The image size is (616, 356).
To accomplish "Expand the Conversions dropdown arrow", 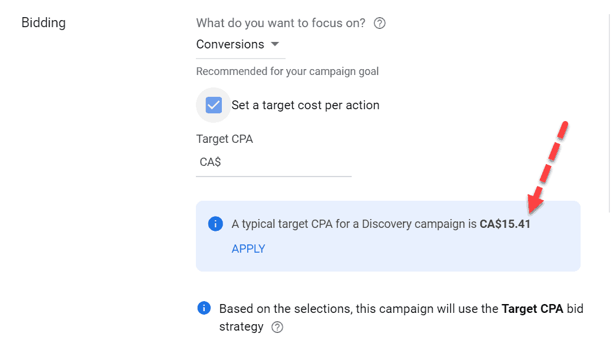I will [x=275, y=44].
